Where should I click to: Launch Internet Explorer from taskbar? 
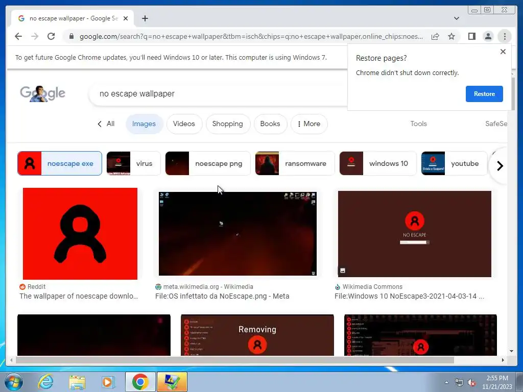[45, 382]
